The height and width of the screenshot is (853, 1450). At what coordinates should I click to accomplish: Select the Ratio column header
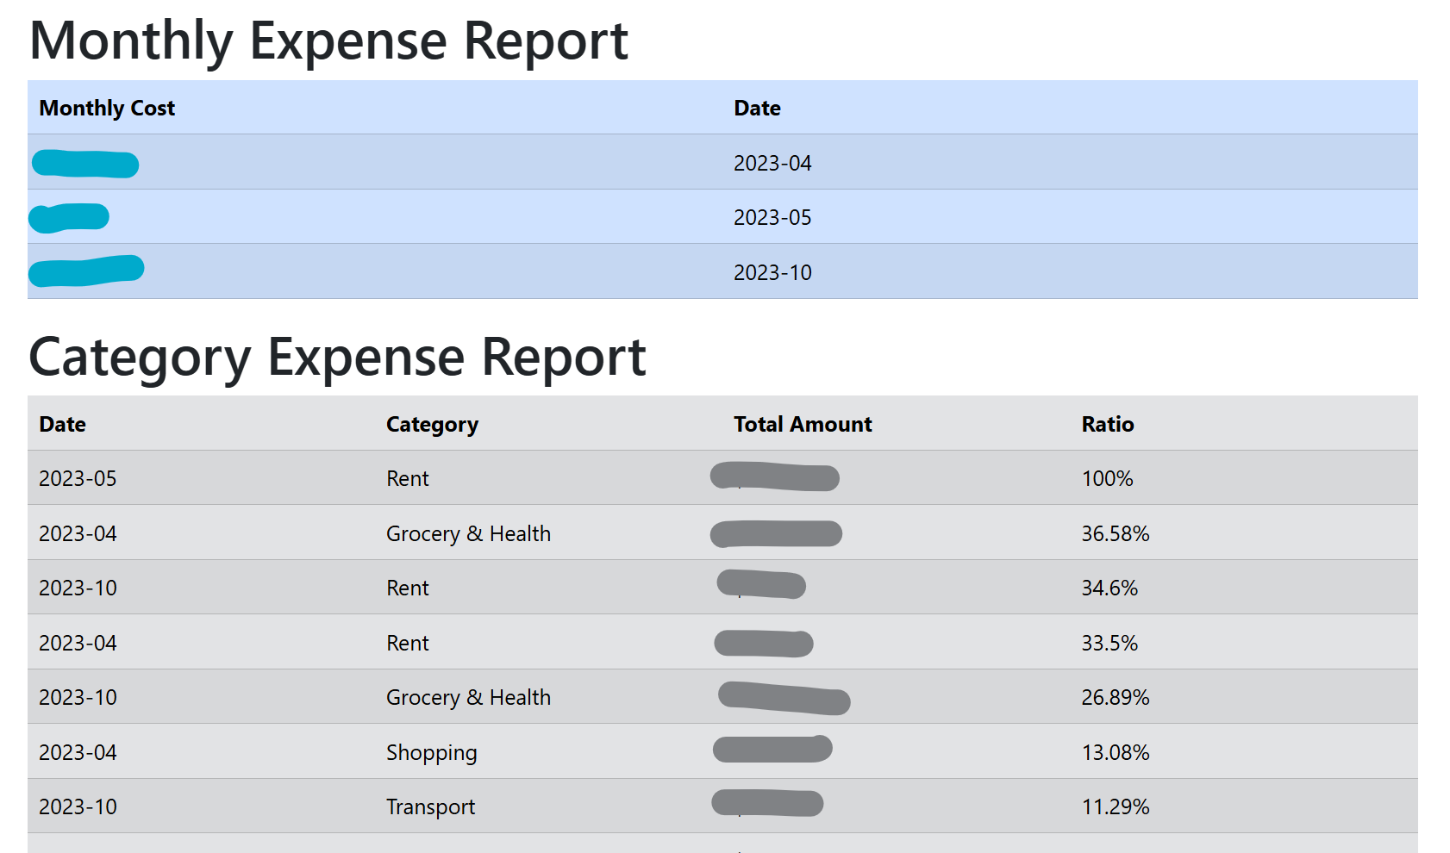pos(1108,424)
